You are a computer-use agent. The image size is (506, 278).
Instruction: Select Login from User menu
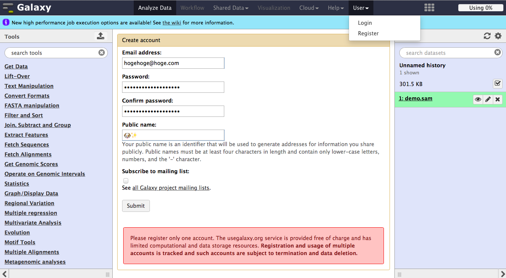pos(365,23)
